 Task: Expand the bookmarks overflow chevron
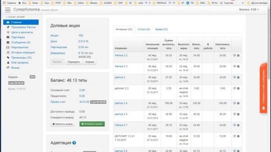click(x=243, y=3)
